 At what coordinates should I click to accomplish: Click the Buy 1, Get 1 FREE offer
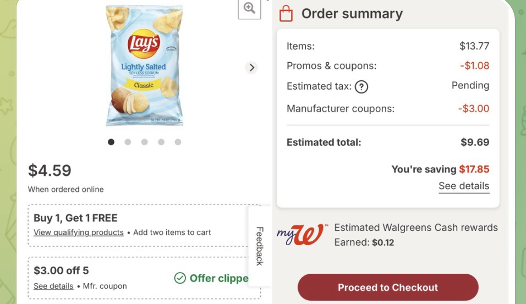coord(75,218)
